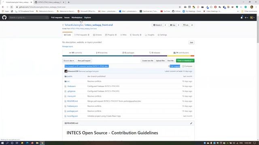259x145 pixels.
Task: Open a new browser tab
Action: pyautogui.click(x=68, y=2)
